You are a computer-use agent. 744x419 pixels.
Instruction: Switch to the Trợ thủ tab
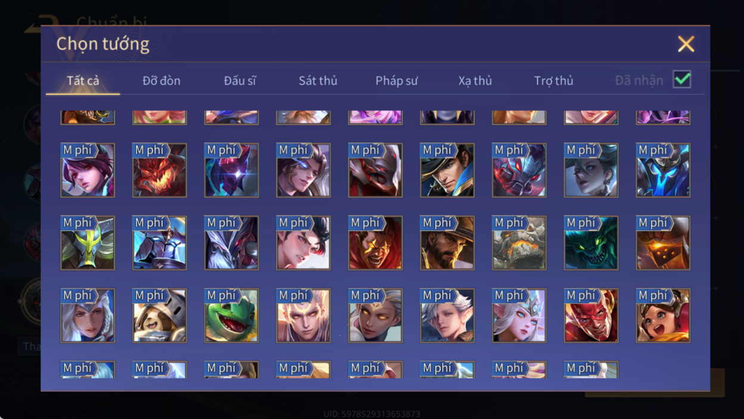tap(554, 81)
